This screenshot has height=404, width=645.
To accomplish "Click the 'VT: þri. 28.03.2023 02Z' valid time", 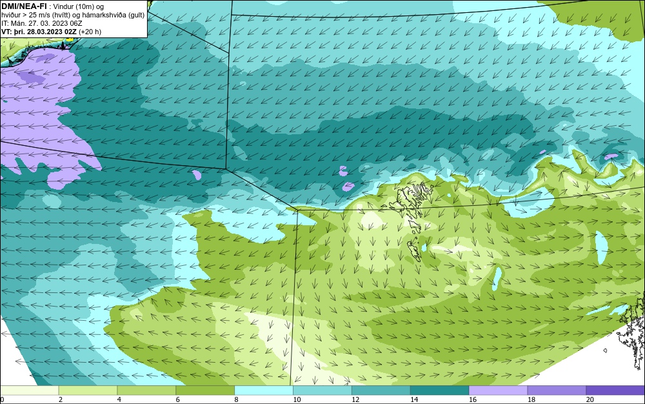I will pos(39,32).
